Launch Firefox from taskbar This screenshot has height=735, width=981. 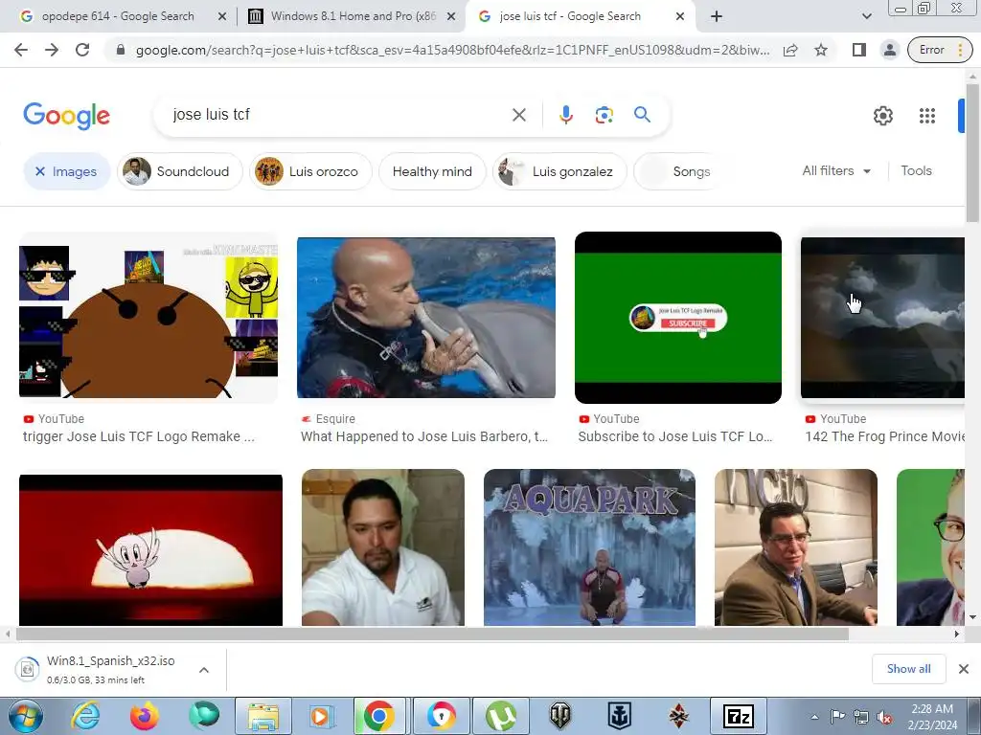(x=145, y=716)
